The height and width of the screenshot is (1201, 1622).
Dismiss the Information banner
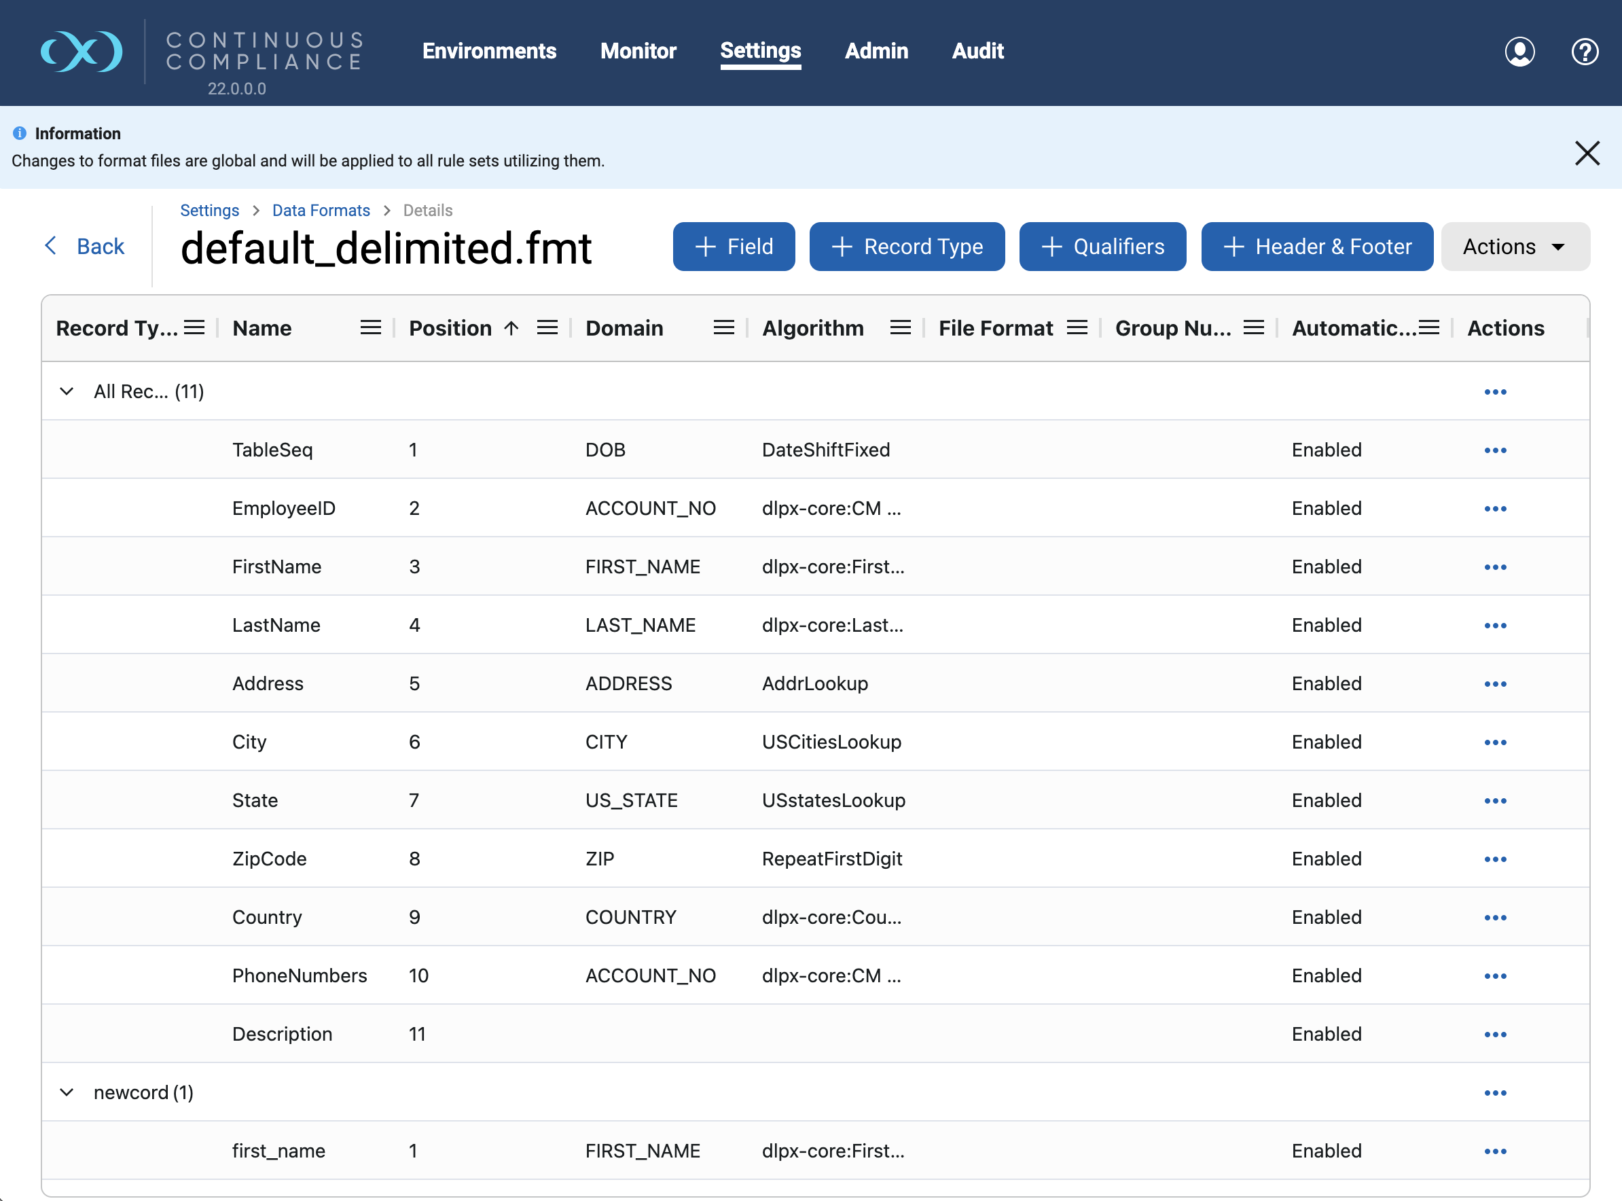point(1587,154)
